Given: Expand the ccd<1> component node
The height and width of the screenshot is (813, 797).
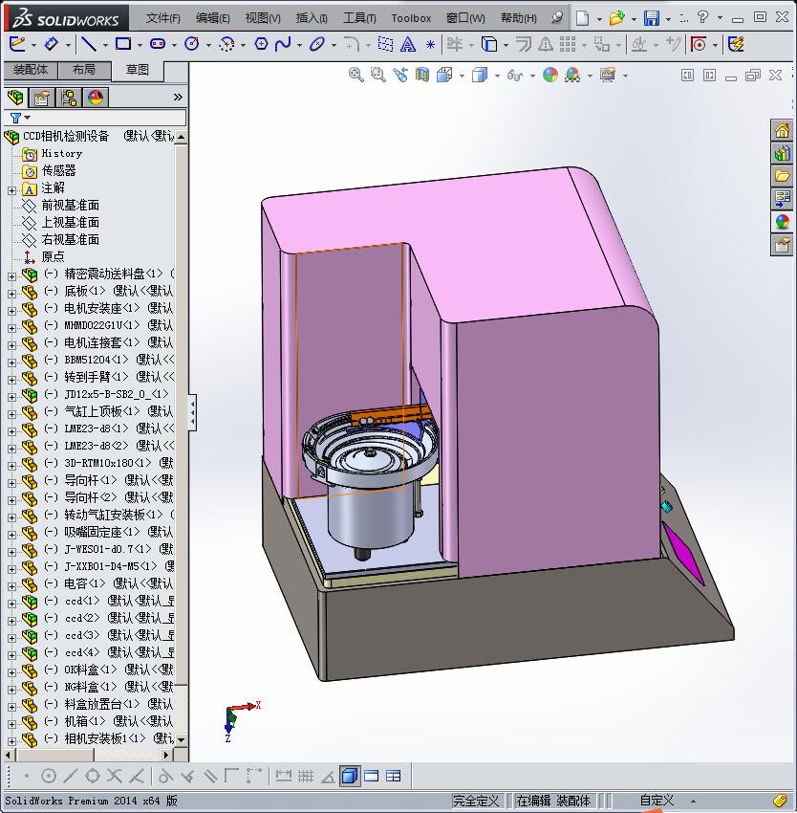Looking at the screenshot, I should pyautogui.click(x=11, y=604).
